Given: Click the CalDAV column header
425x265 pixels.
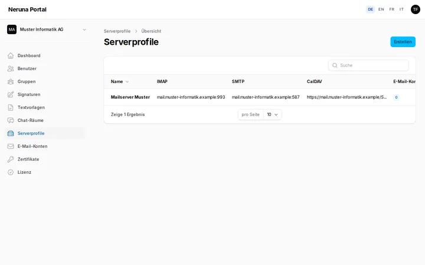Looking at the screenshot, I should (x=314, y=82).
